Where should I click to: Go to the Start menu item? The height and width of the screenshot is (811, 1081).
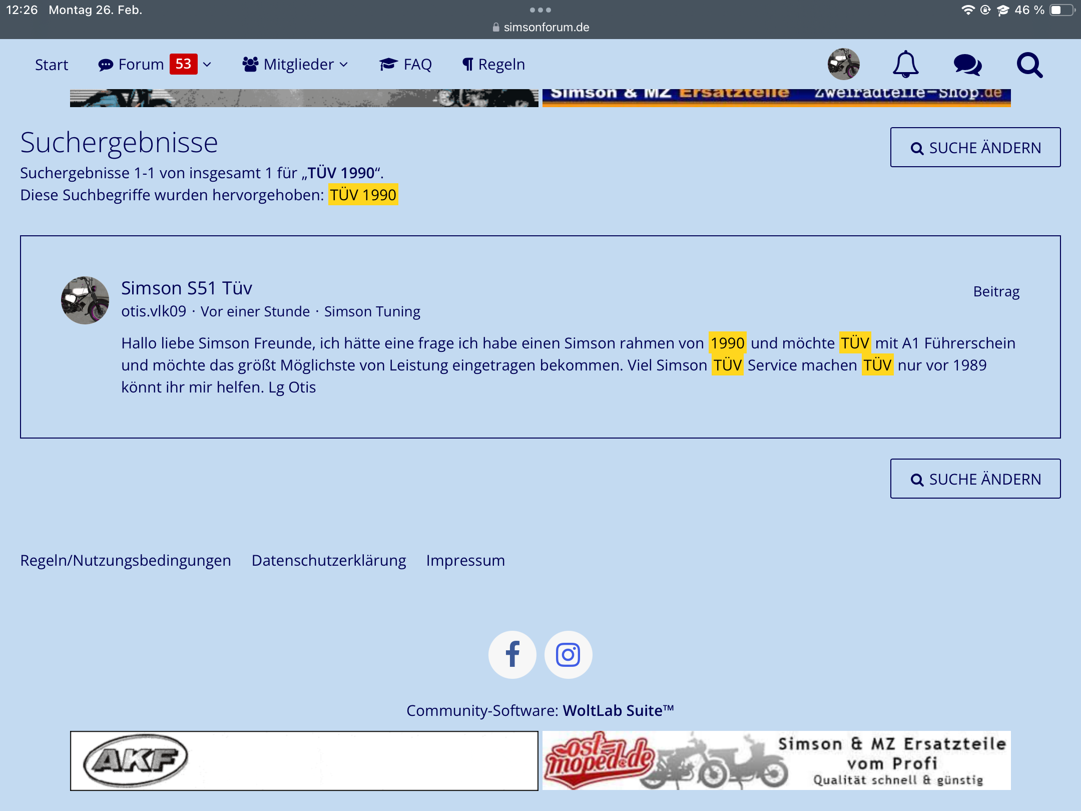52,65
